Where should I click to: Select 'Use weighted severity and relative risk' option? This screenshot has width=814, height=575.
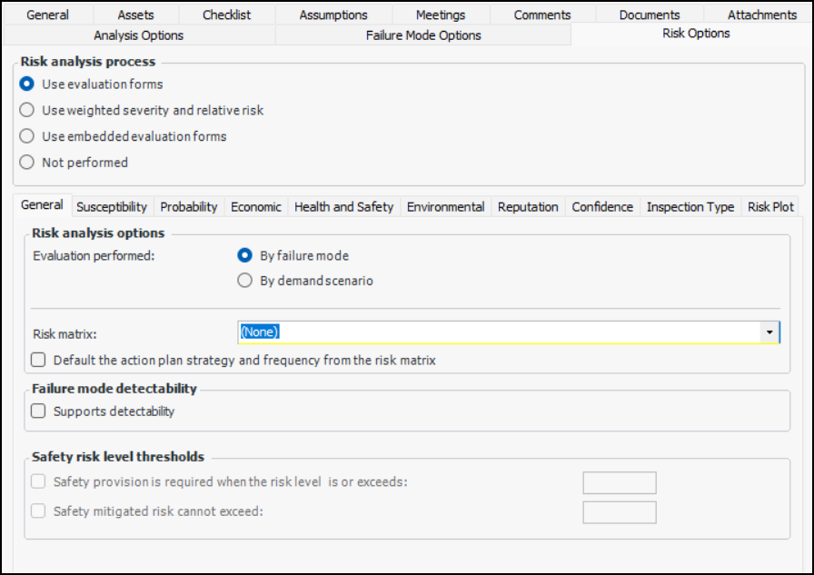pos(26,110)
